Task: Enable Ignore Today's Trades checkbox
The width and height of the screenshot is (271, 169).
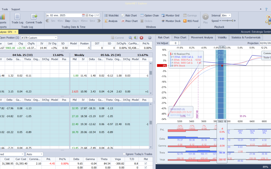Action: (x=124, y=154)
